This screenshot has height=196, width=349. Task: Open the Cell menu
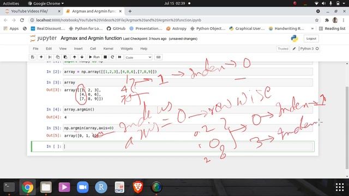pyautogui.click(x=93, y=48)
